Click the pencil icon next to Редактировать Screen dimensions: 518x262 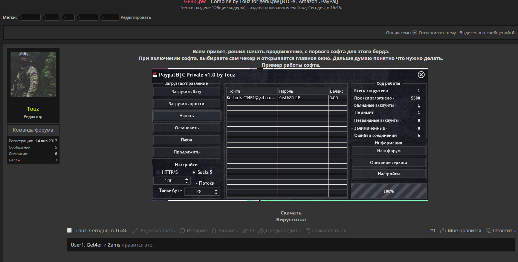(135, 231)
